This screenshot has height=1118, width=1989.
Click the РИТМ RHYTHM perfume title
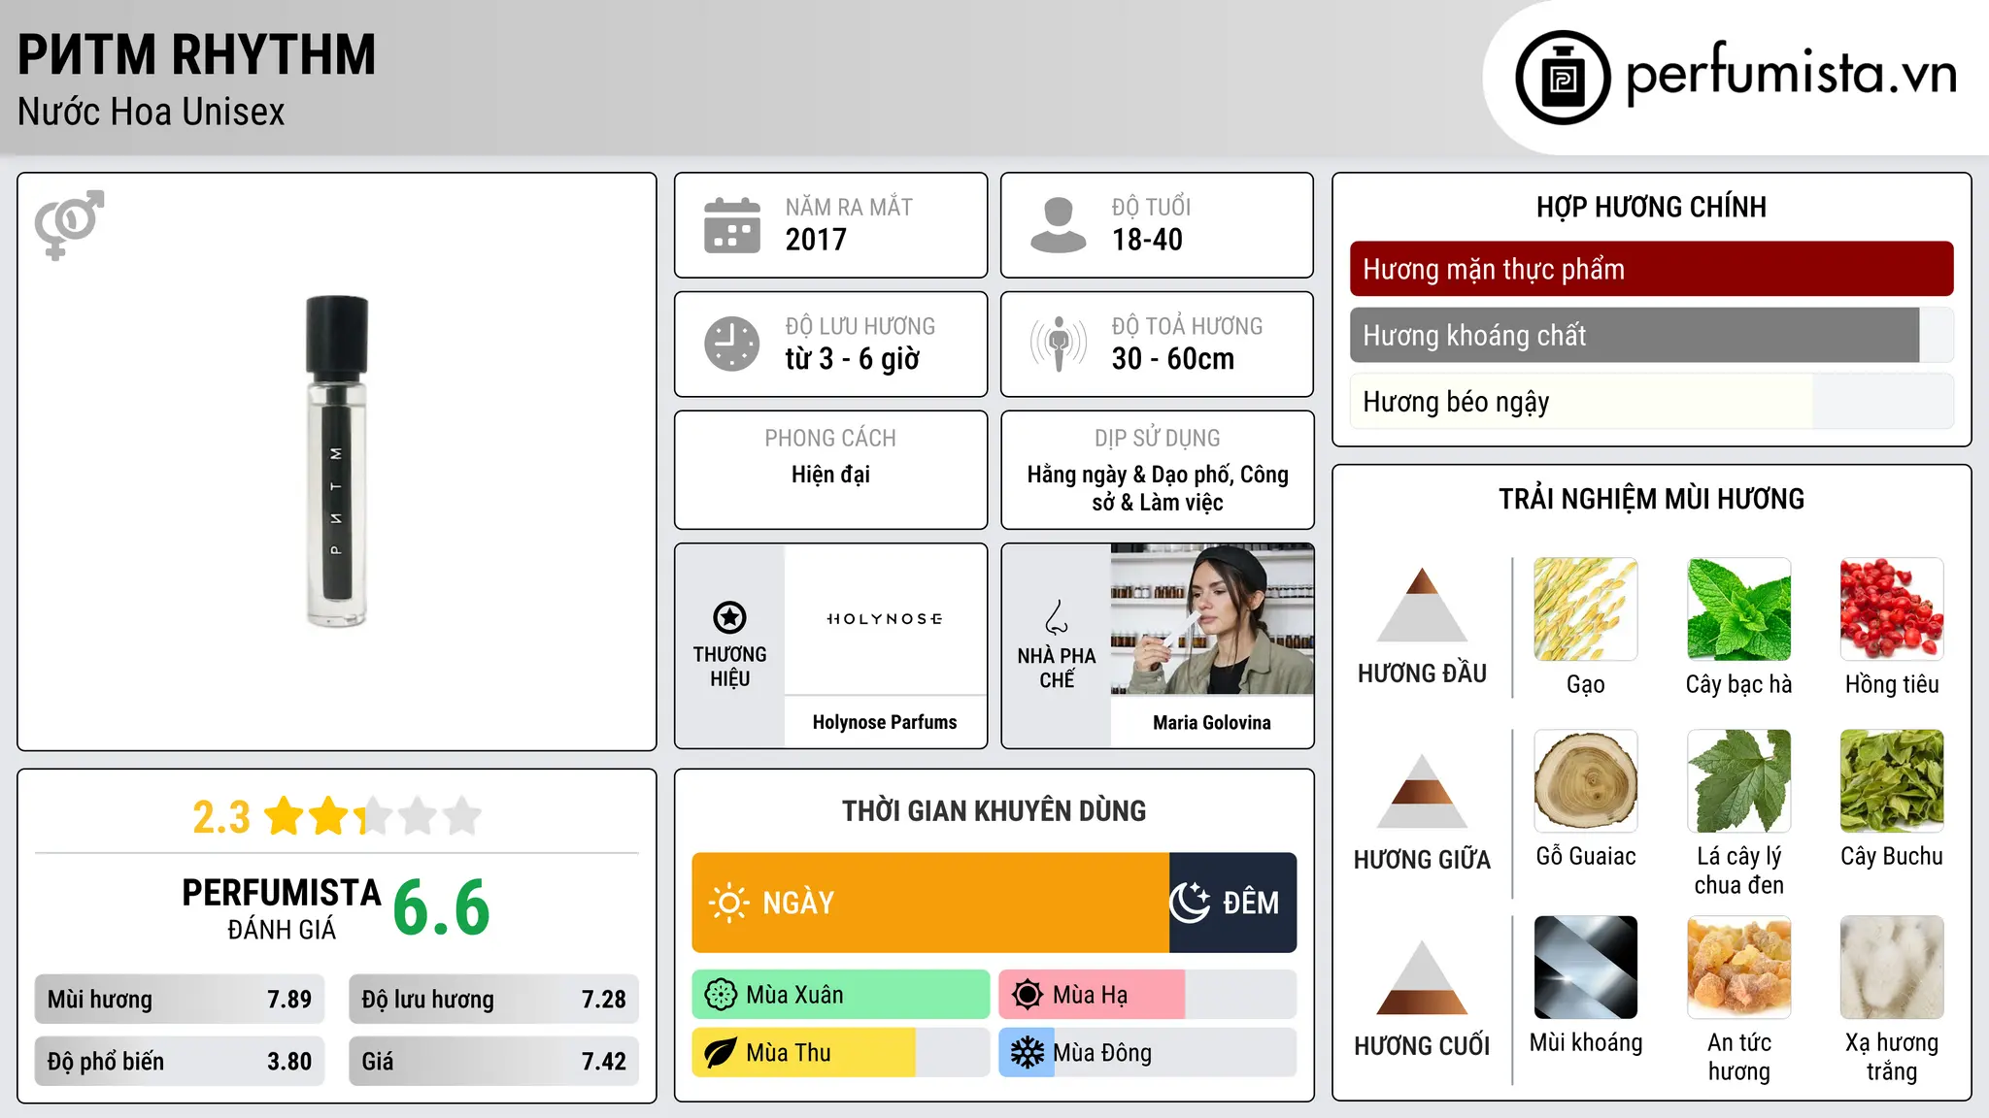coord(196,54)
